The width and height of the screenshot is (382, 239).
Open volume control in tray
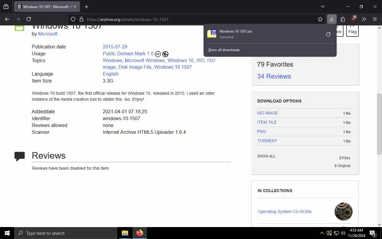click(x=343, y=233)
